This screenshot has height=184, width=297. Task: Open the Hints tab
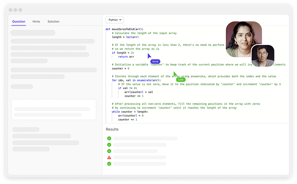coord(36,22)
